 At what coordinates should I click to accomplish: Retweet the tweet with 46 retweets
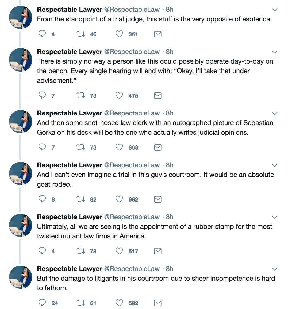click(x=81, y=34)
